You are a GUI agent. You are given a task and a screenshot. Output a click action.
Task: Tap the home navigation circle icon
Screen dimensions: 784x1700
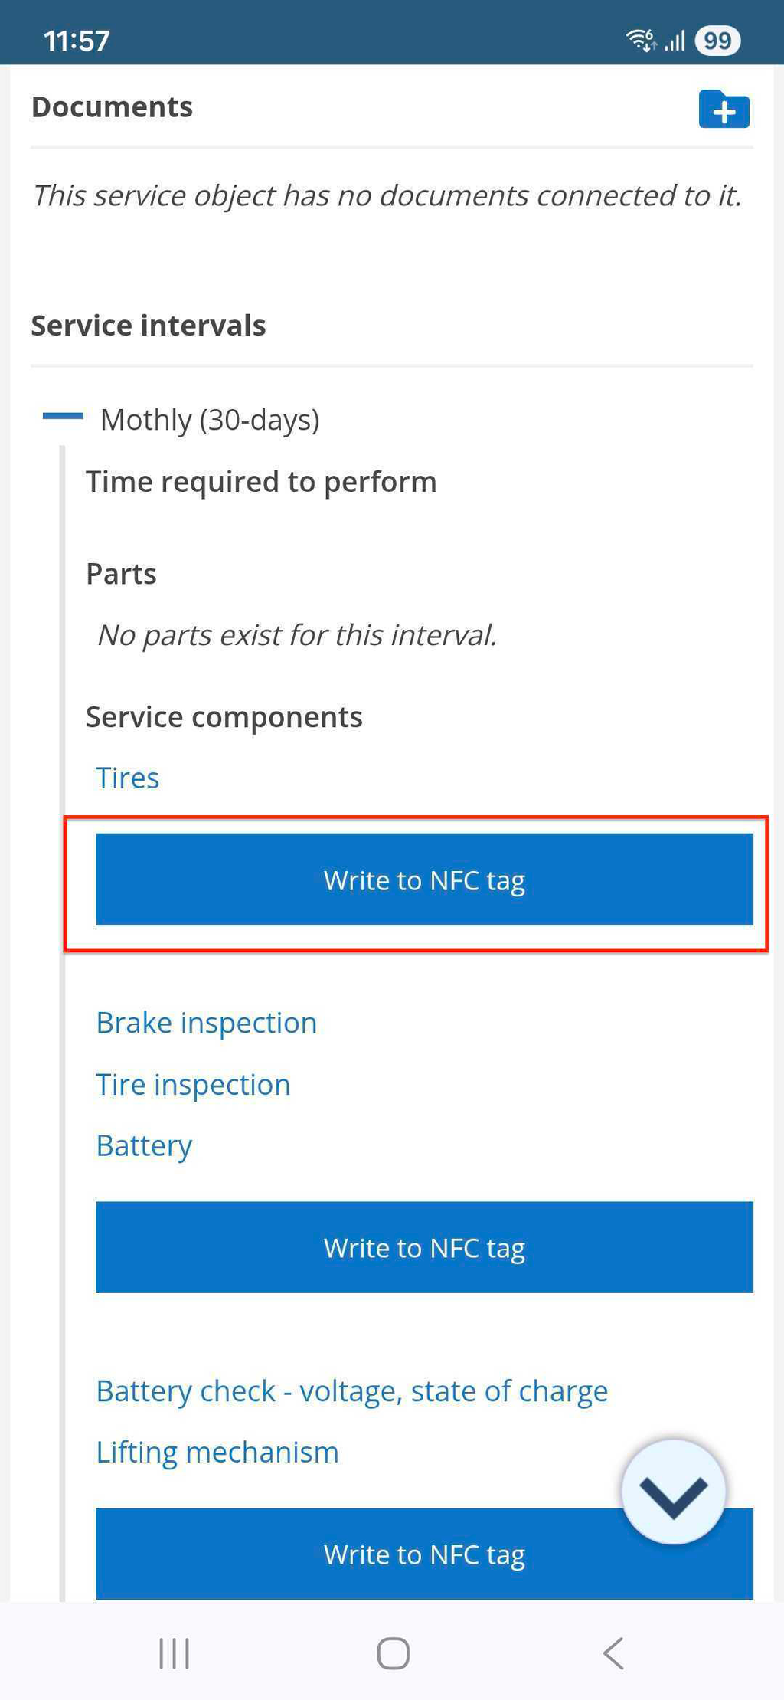click(x=391, y=1653)
